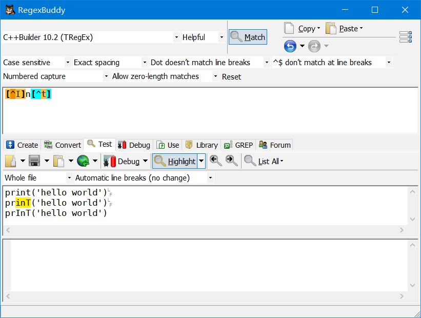Open the Test toolbar Debug dropdown arrow
This screenshot has width=421, height=318.
tap(145, 161)
